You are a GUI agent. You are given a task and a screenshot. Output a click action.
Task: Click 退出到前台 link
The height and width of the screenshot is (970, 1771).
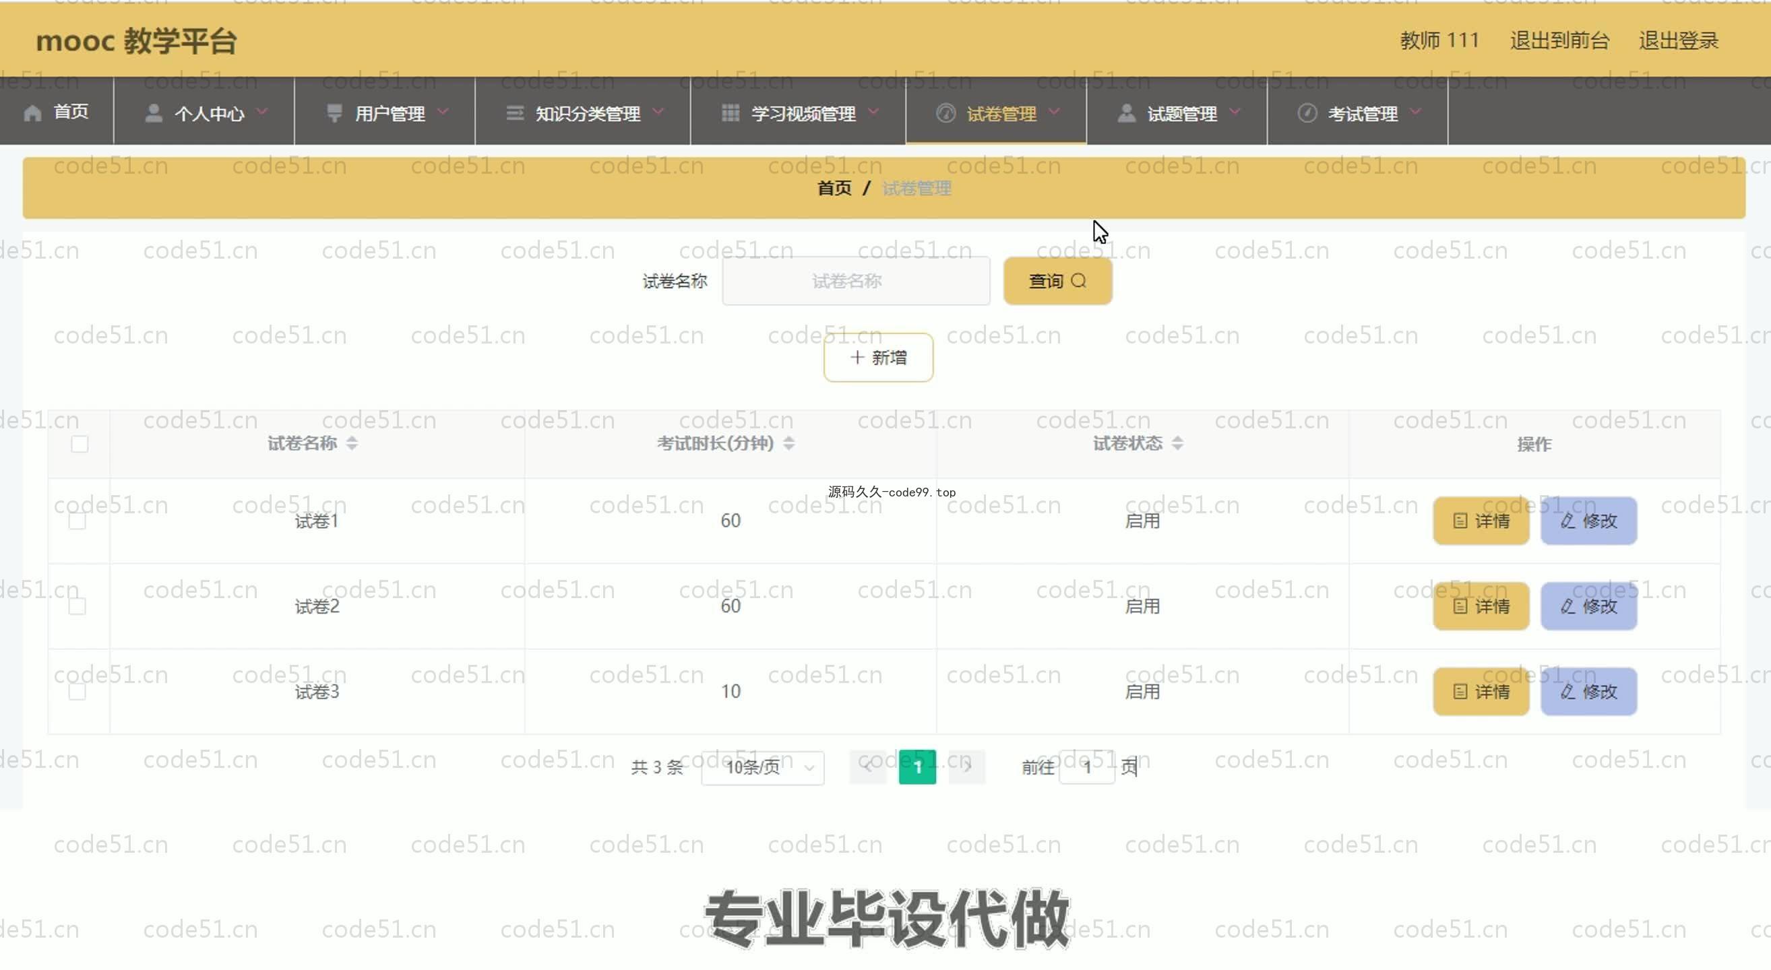click(x=1559, y=40)
